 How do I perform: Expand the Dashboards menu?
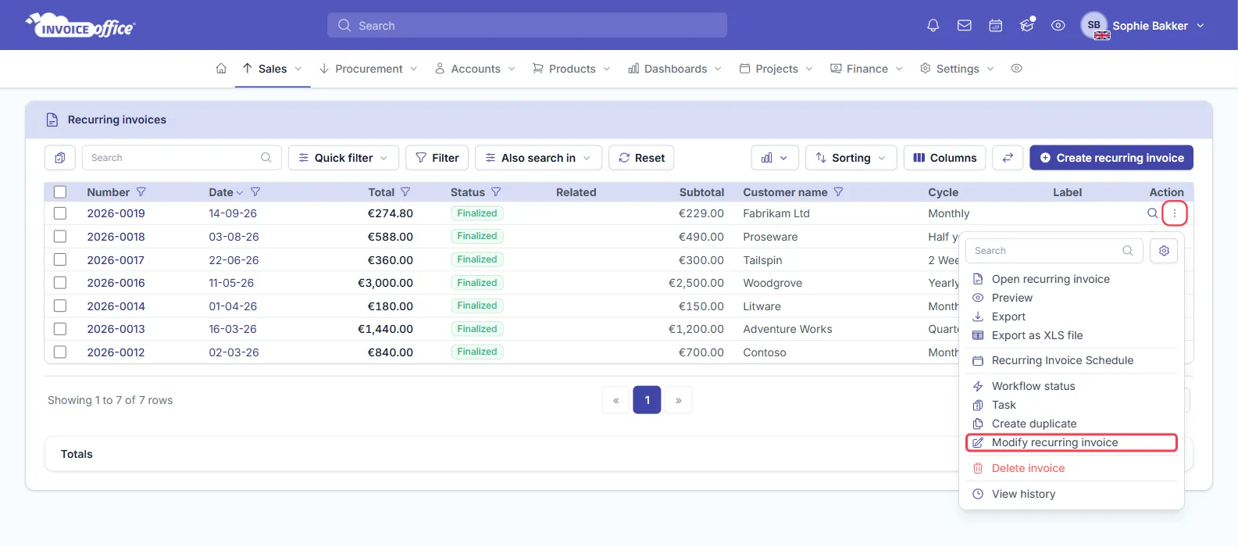pos(676,69)
